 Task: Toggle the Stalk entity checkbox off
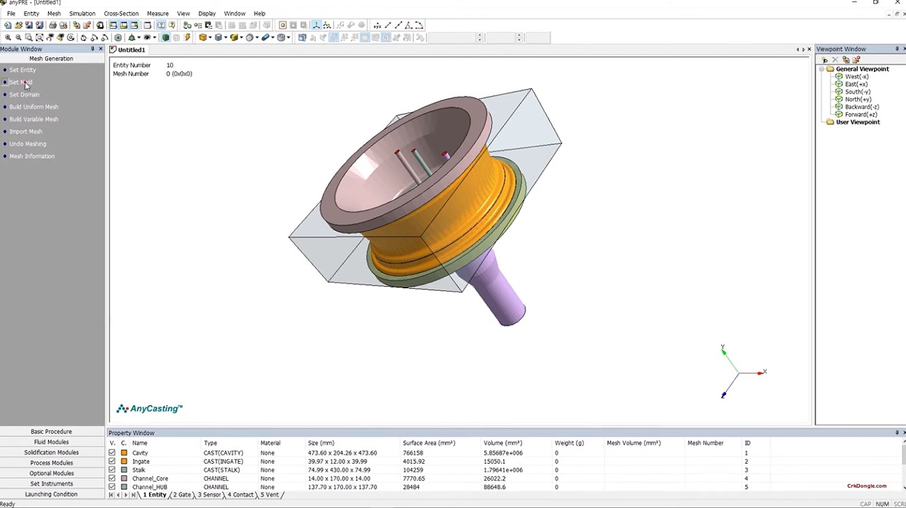112,469
